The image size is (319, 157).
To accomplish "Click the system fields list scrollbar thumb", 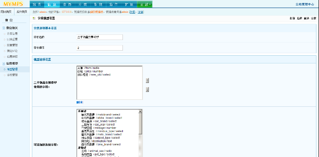I will click(x=140, y=124).
